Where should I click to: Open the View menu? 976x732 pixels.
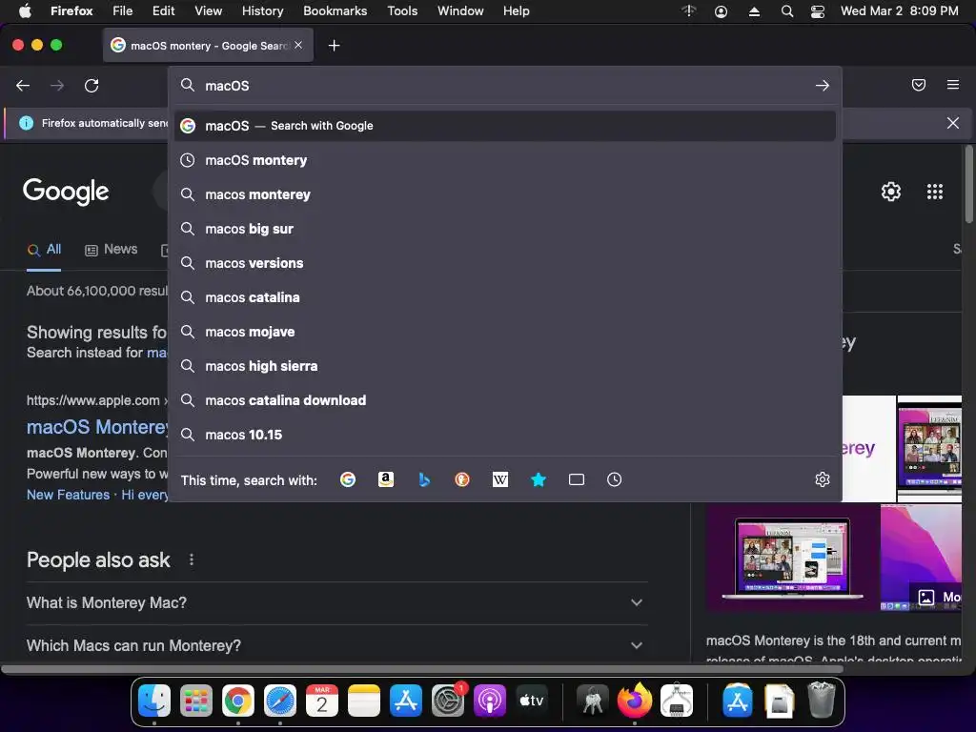tap(208, 10)
